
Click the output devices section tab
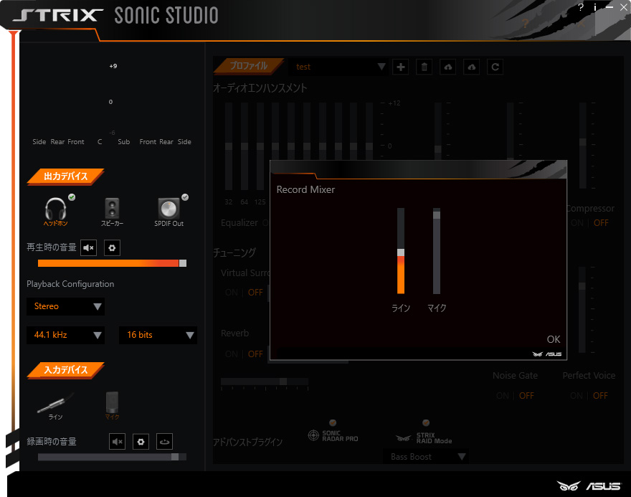(65, 176)
